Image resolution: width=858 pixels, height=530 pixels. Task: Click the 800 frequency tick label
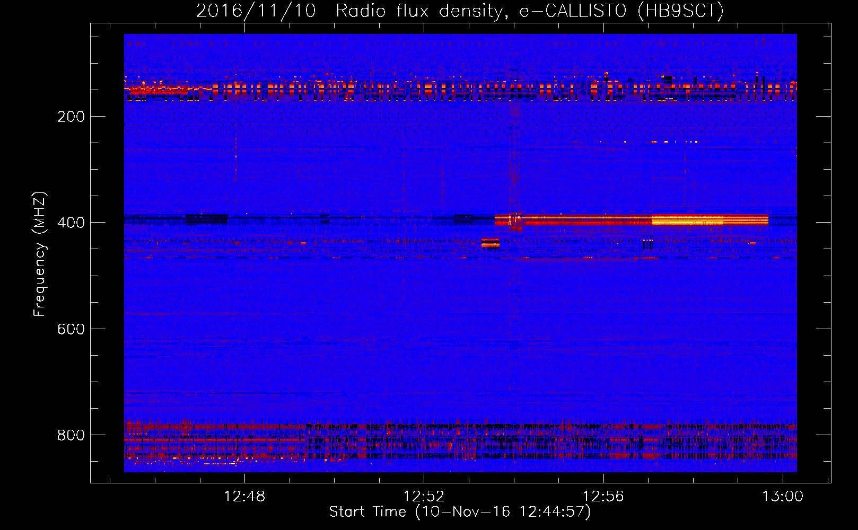(x=71, y=435)
